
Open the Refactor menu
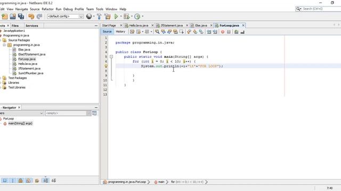tap(47, 9)
